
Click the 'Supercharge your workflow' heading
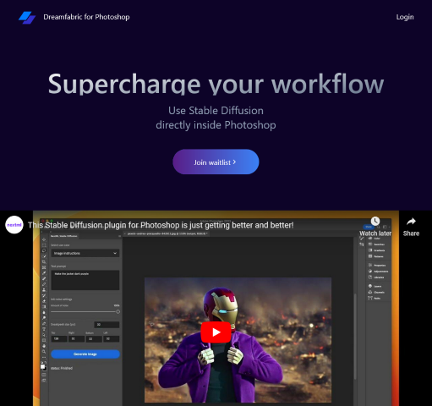tap(216, 84)
